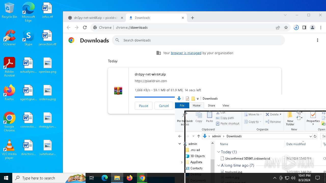Open the Chrome share page icon
Viewport: 326px width, 183px height.
tap(278, 27)
